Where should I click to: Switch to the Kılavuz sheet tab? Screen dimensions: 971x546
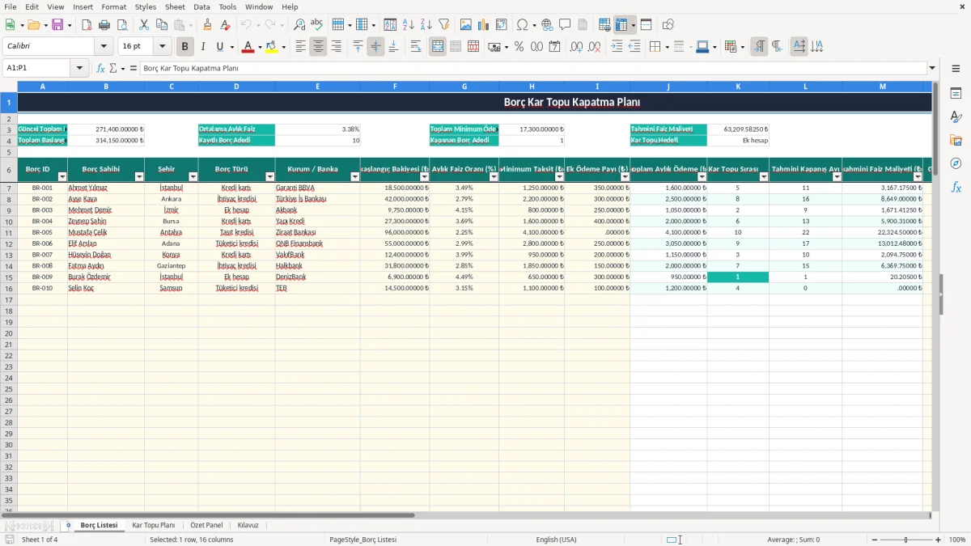(x=248, y=525)
